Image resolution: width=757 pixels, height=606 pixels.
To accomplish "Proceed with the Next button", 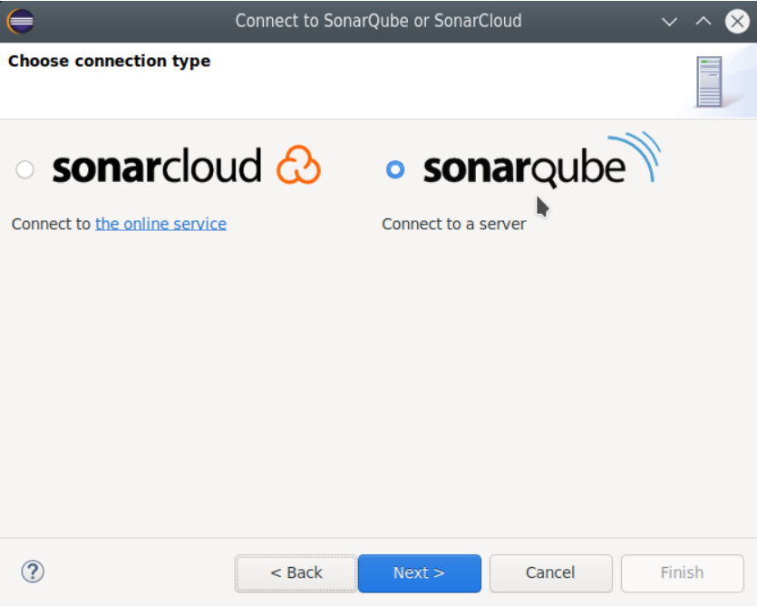I will click(x=419, y=572).
